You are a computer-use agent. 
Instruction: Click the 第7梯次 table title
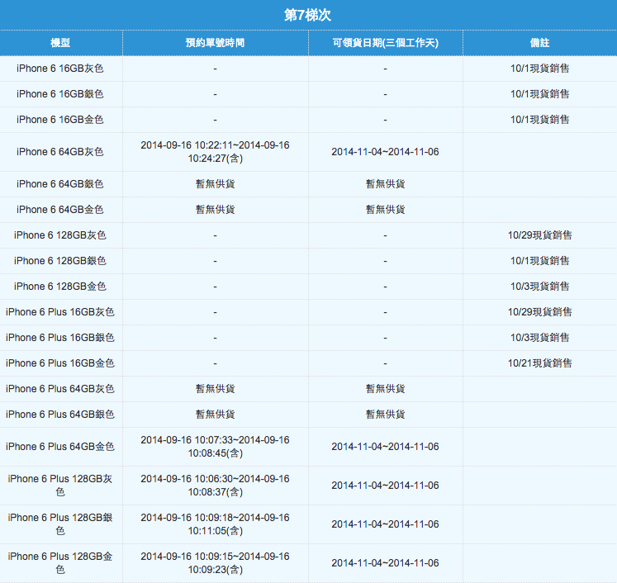(308, 16)
